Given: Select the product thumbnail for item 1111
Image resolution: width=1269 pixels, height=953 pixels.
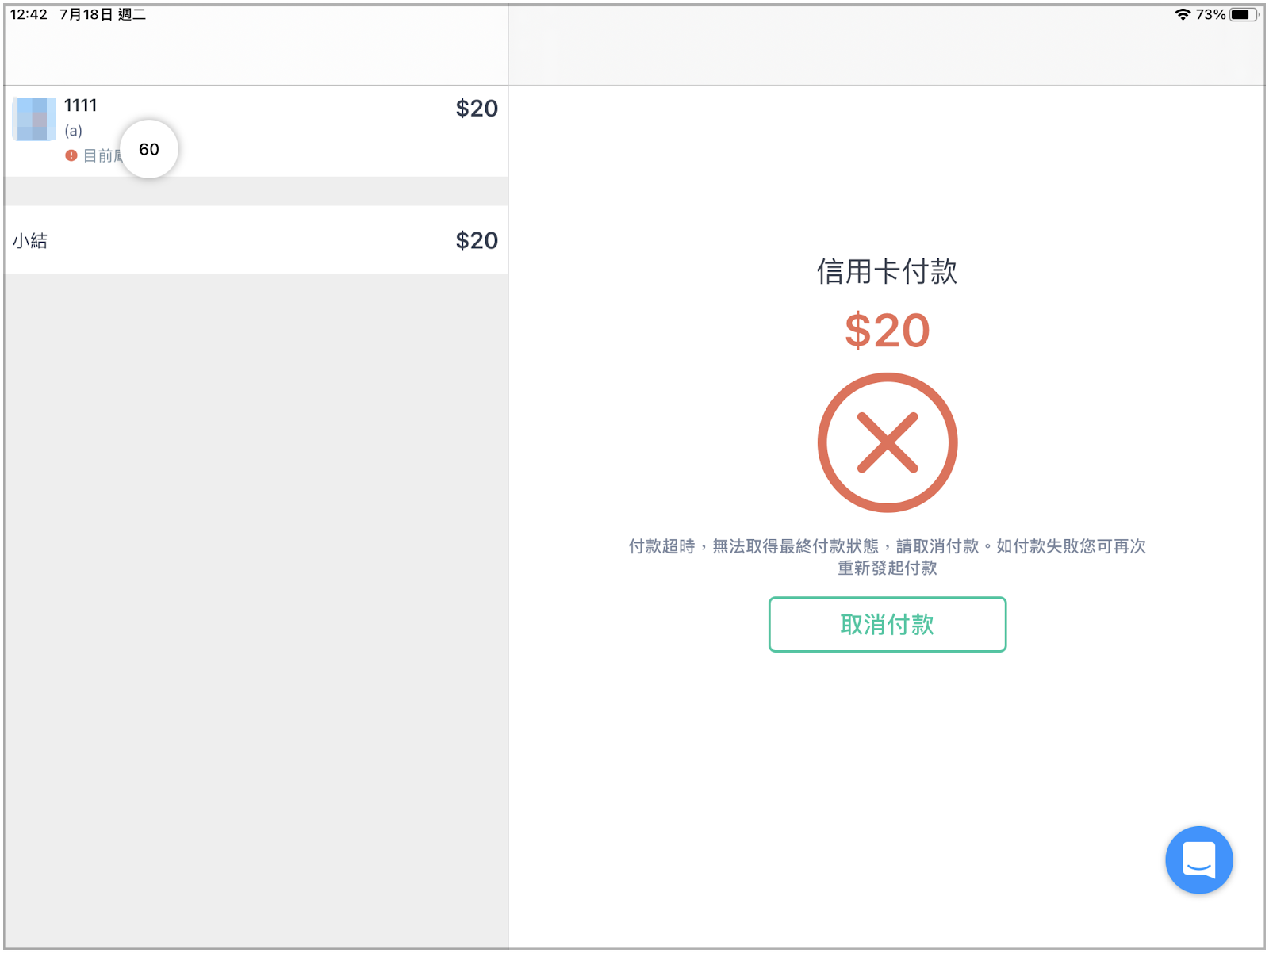Looking at the screenshot, I should click(x=34, y=119).
